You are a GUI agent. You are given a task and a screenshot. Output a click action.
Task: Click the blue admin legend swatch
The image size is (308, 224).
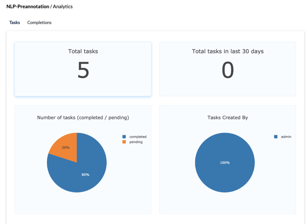coord(276,137)
